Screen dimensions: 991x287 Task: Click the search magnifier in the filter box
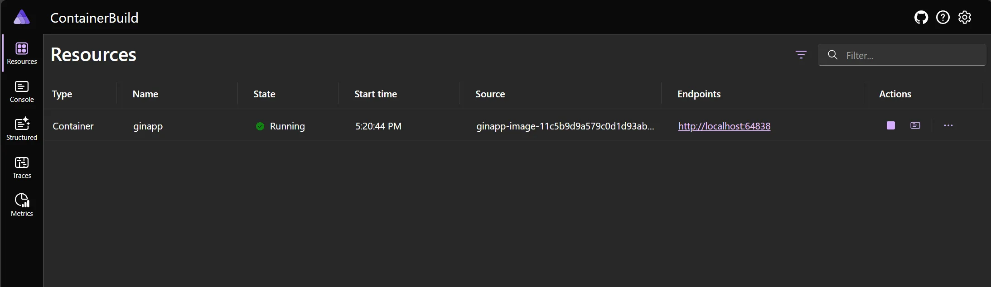[832, 55]
